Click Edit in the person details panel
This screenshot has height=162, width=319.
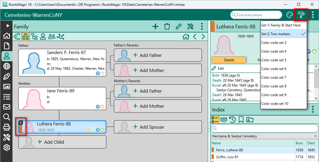pyautogui.click(x=218, y=69)
